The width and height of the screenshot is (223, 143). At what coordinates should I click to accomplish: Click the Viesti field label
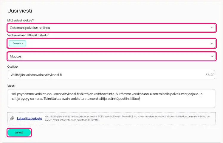click(11, 86)
